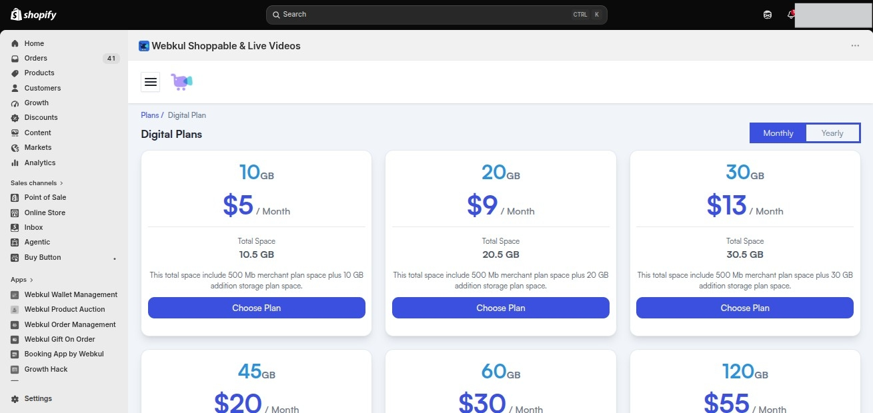Switch to Yearly billing
Viewport: 873px width, 413px height.
pyautogui.click(x=832, y=133)
